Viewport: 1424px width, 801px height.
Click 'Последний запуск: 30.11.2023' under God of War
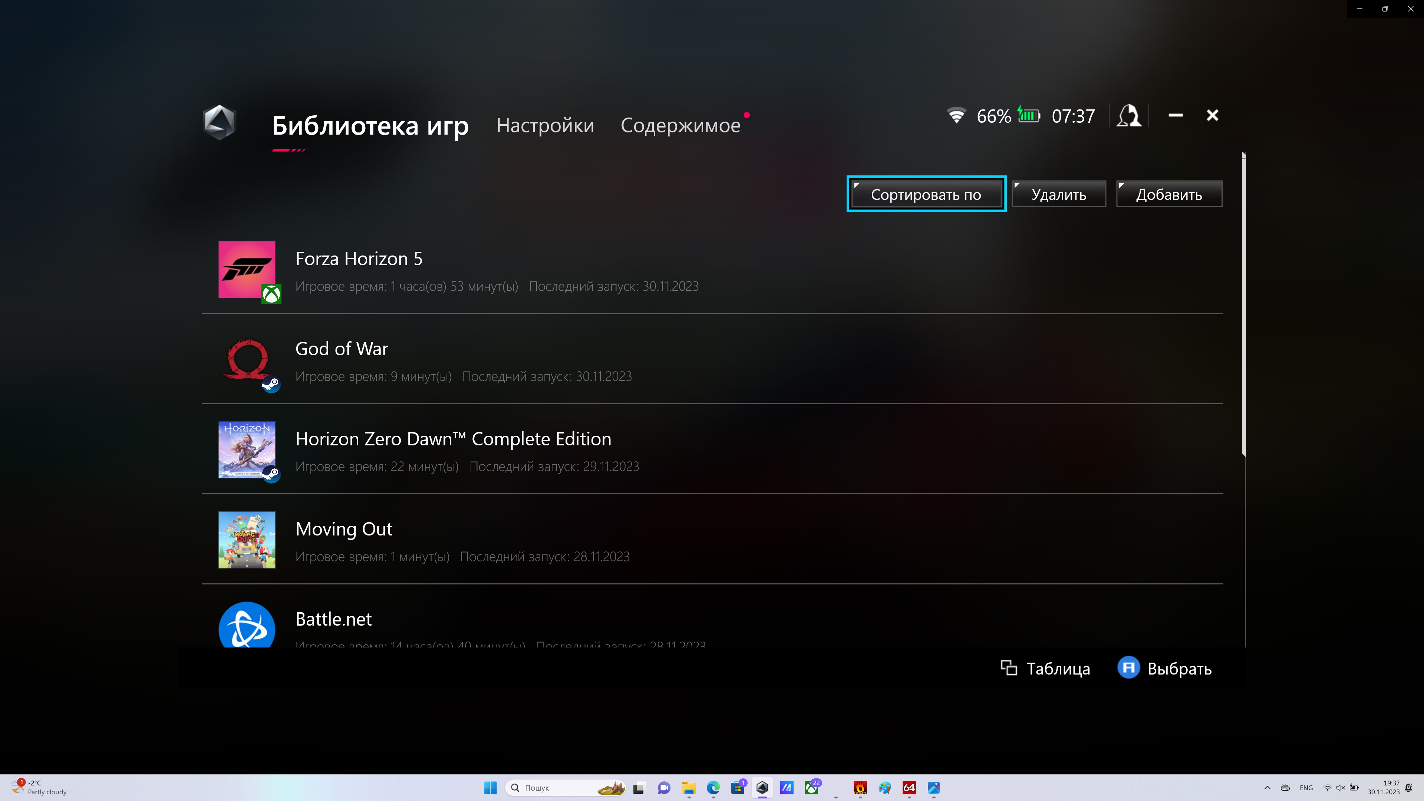tap(547, 376)
